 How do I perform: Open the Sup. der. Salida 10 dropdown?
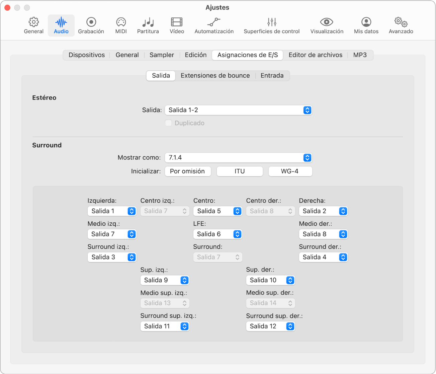[x=270, y=280]
